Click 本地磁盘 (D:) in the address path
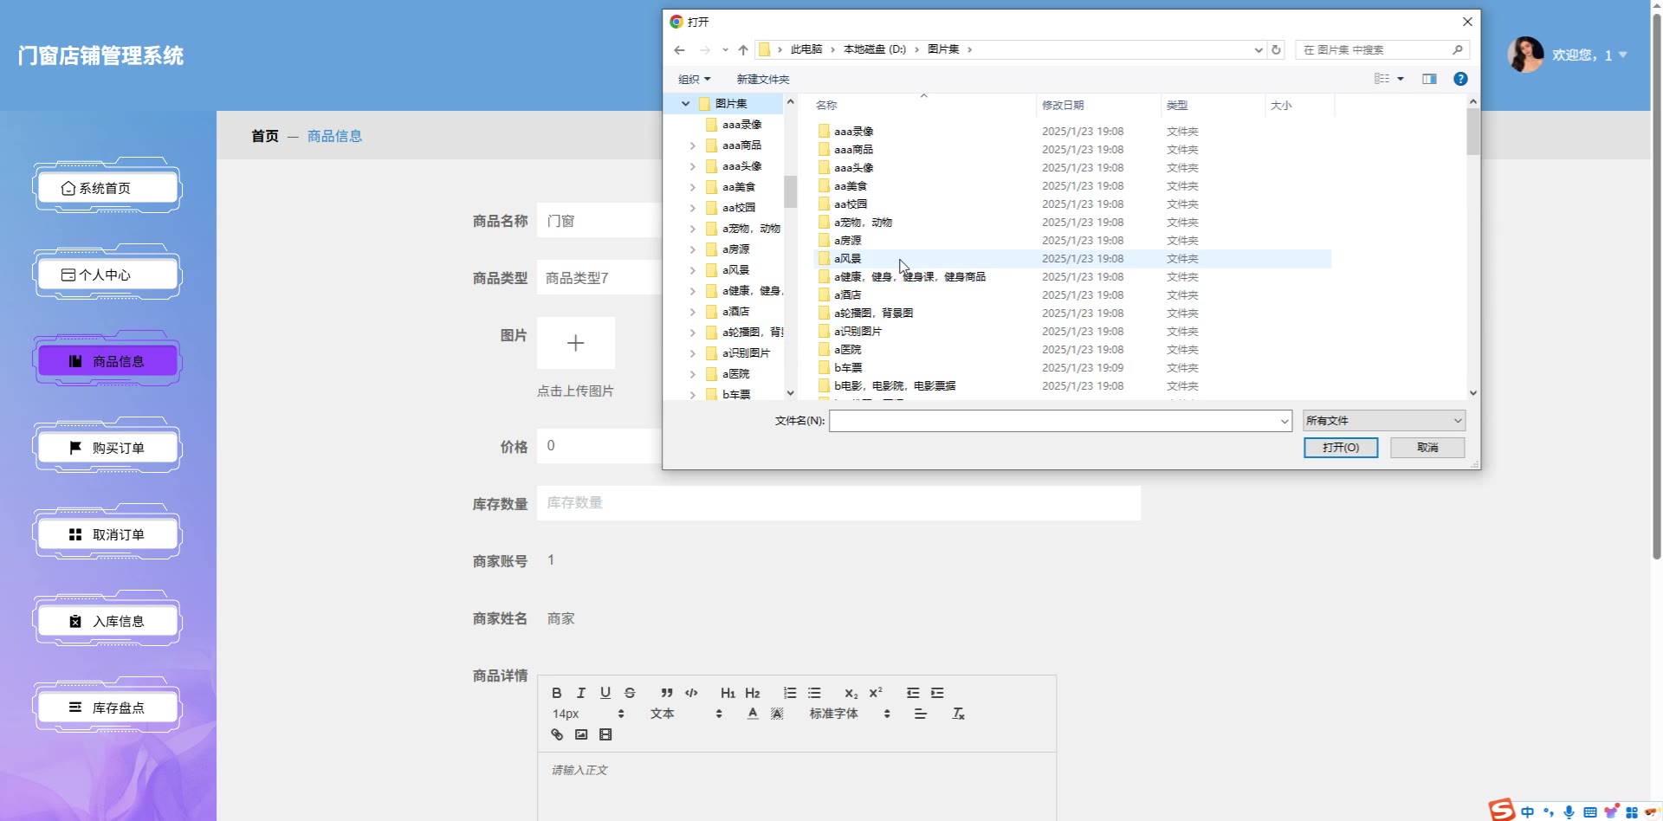The width and height of the screenshot is (1663, 821). tap(875, 49)
